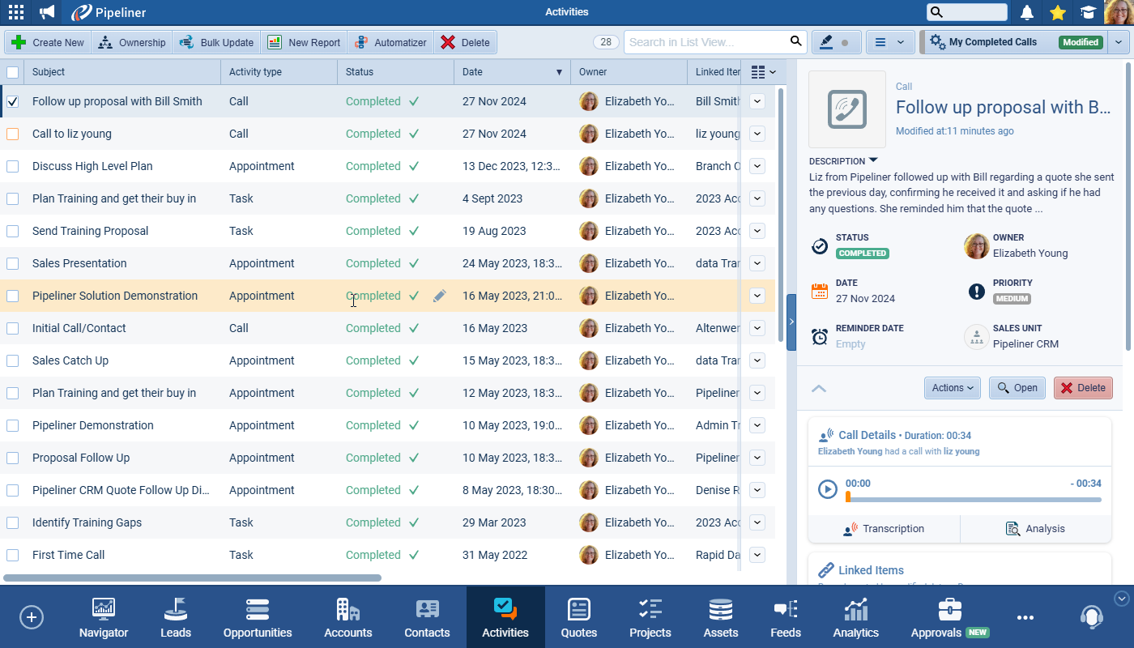
Task: Open the column layout dropdown in table header
Action: pos(763,72)
